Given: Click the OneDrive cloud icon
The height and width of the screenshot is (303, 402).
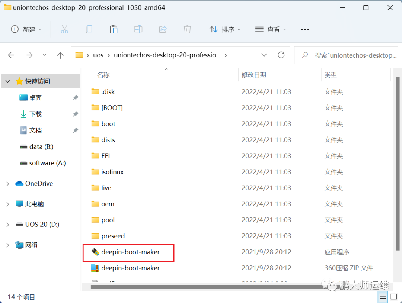Looking at the screenshot, I should point(19,184).
